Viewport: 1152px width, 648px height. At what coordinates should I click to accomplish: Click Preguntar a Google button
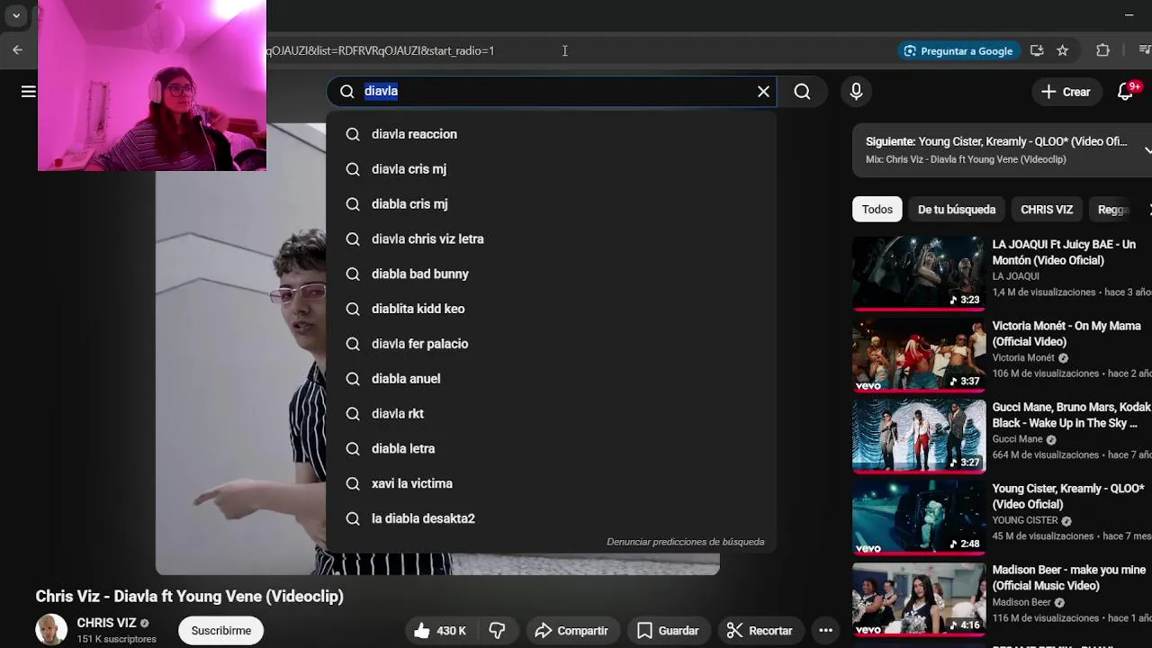pos(958,51)
